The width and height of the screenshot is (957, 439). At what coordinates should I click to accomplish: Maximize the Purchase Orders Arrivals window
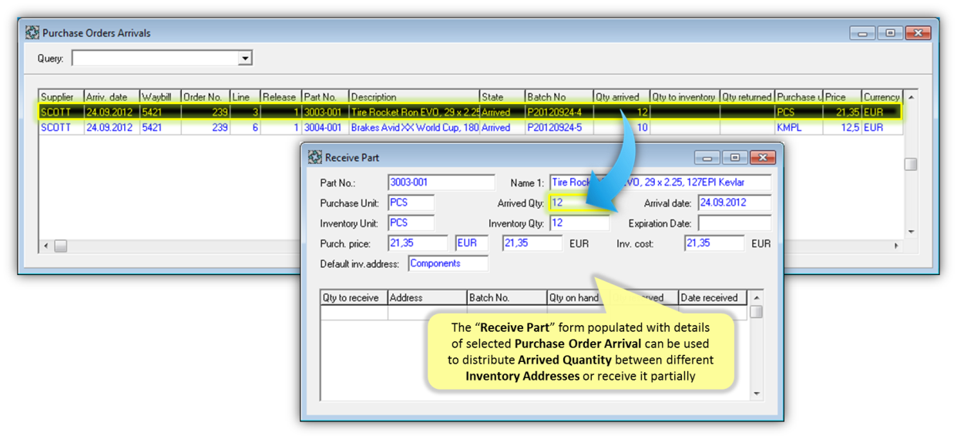tap(890, 33)
